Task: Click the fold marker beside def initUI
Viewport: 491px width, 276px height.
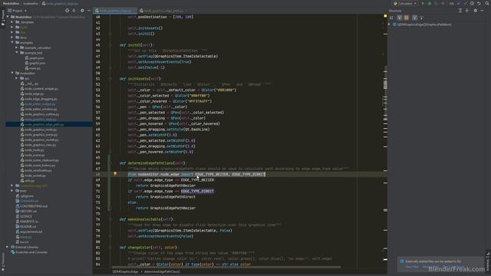Action: point(110,45)
